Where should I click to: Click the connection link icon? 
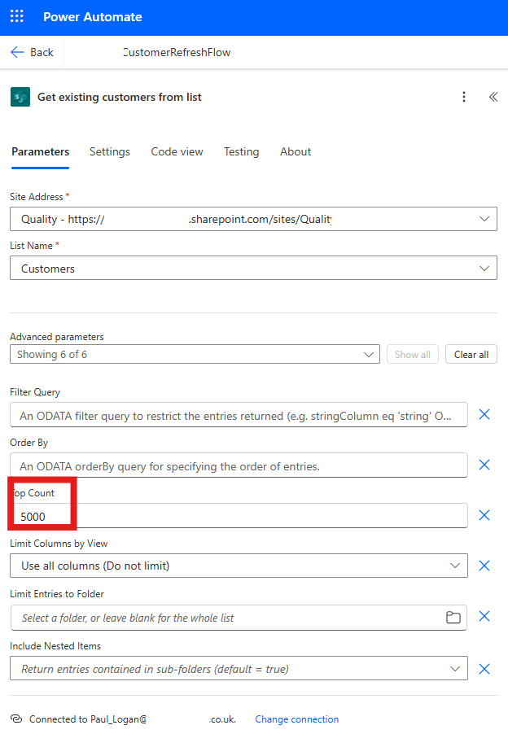pyautogui.click(x=16, y=719)
